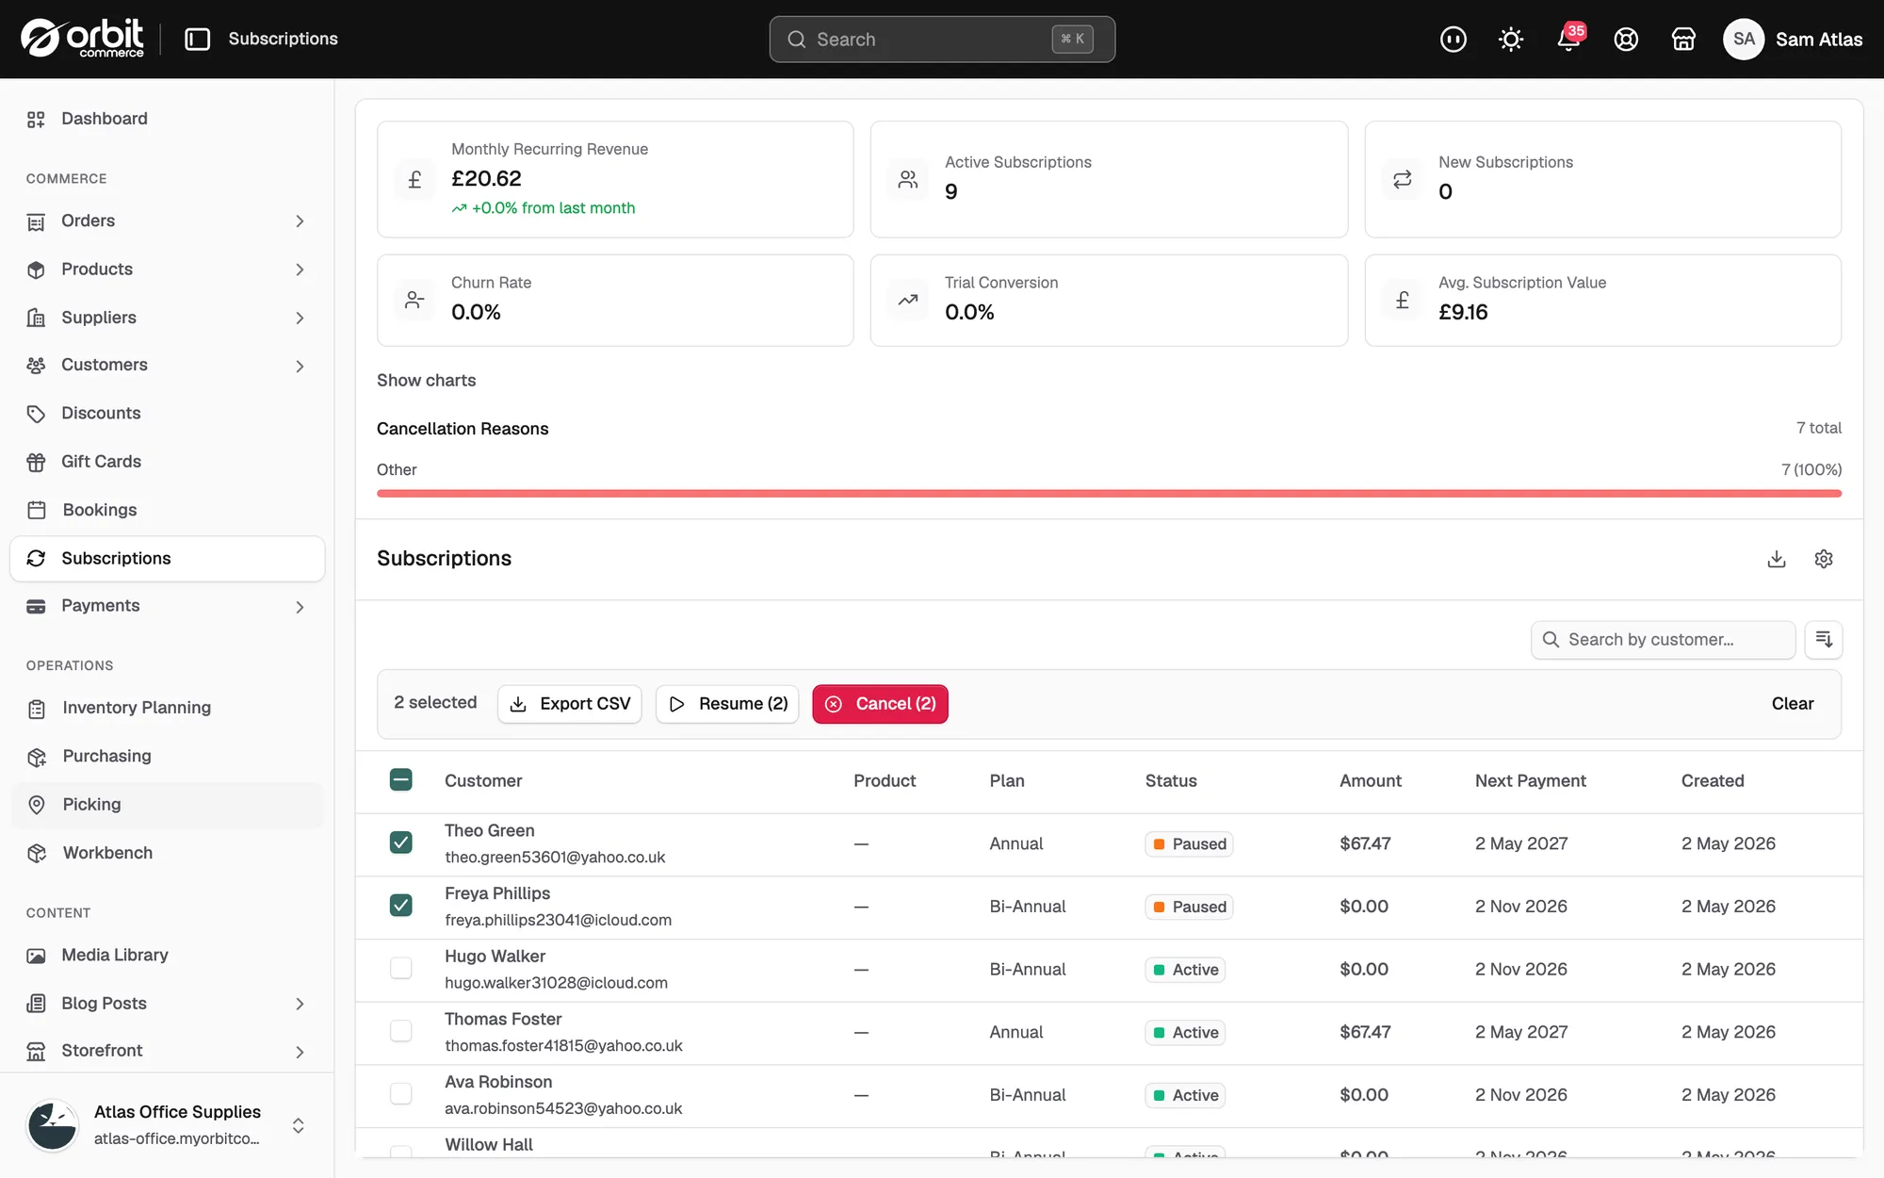Click the pause-circle icon in the header

[1454, 39]
